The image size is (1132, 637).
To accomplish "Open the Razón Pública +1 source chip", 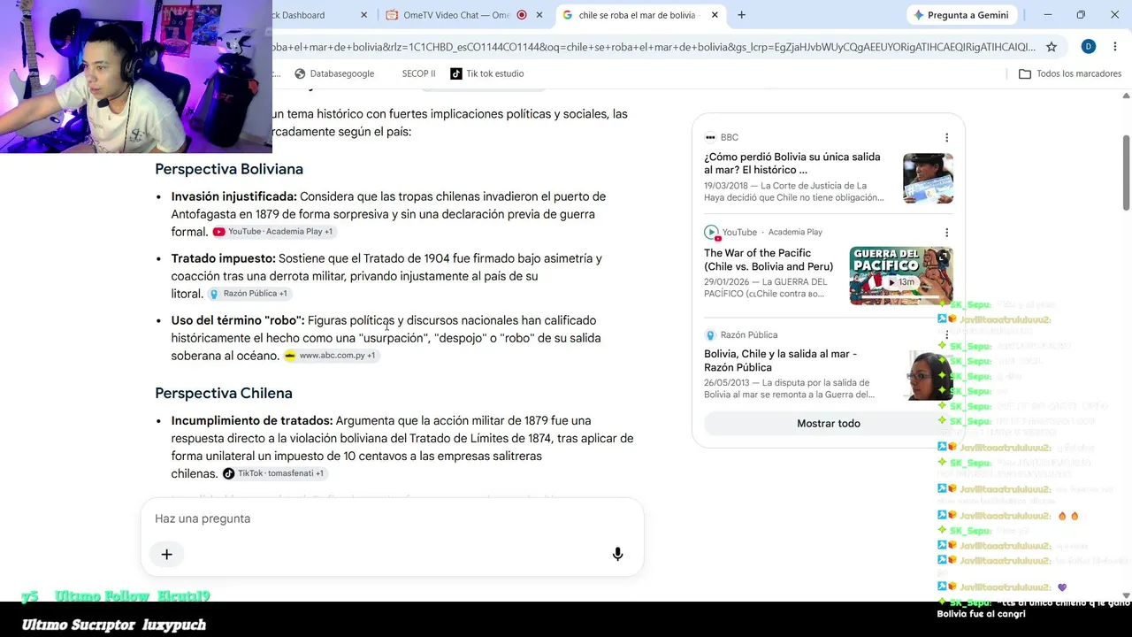I will pyautogui.click(x=249, y=294).
